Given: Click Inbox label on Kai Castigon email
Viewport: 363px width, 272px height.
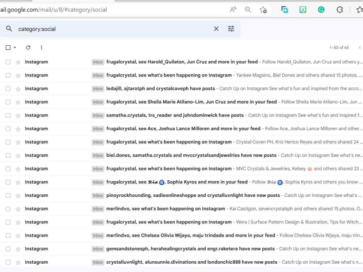Looking at the screenshot, I should point(98,209).
